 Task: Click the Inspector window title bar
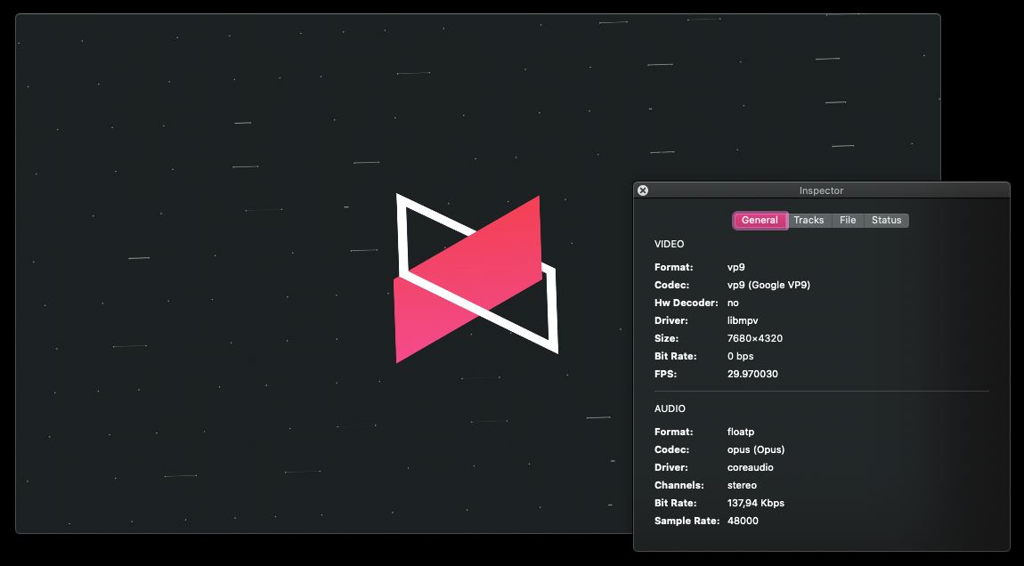pyautogui.click(x=821, y=190)
